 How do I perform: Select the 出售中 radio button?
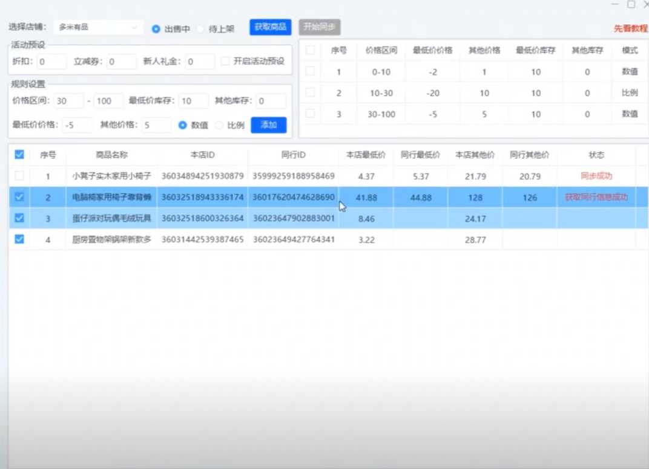[x=156, y=28]
